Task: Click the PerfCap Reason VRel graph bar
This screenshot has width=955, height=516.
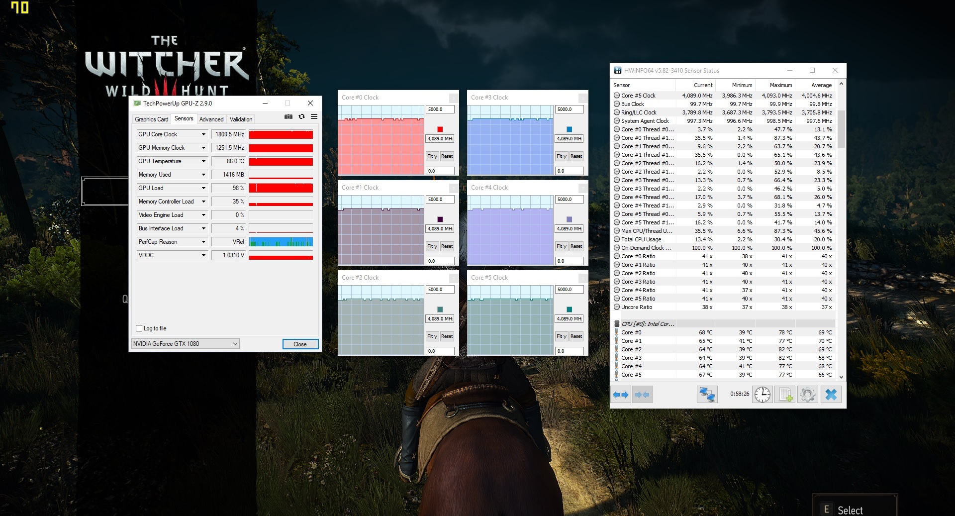Action: click(x=281, y=242)
